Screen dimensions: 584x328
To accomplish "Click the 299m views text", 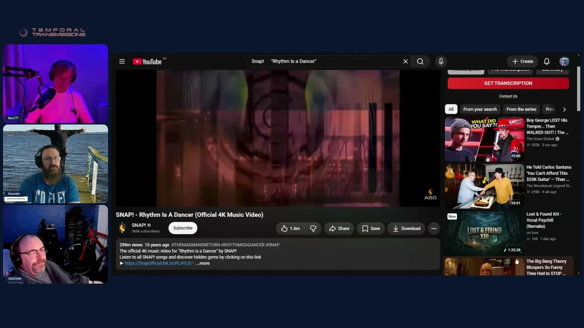I will 131,245.
